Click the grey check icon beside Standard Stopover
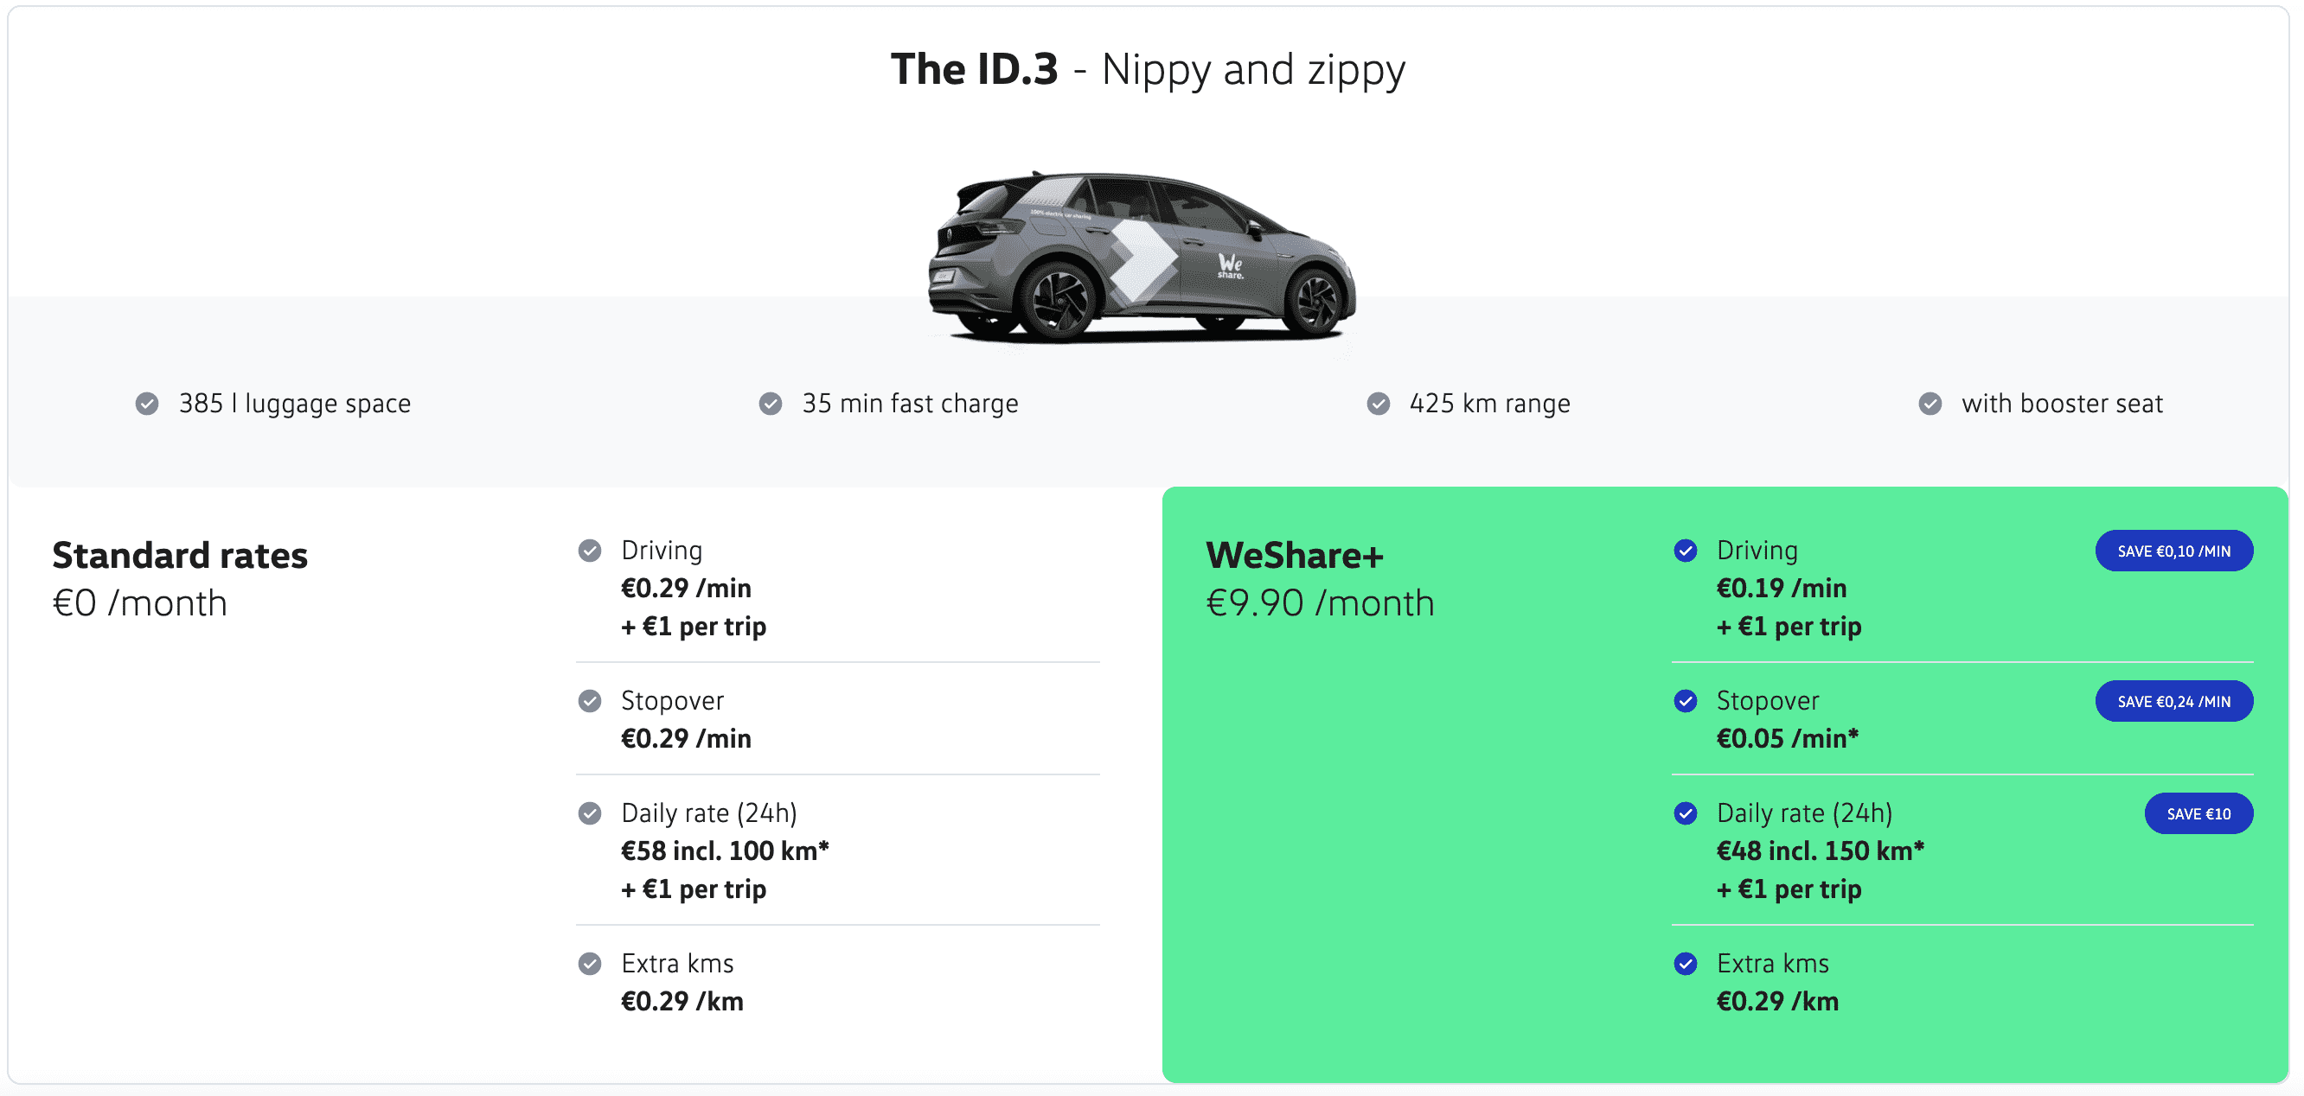Screen dimensions: 2304x1096 (590, 701)
